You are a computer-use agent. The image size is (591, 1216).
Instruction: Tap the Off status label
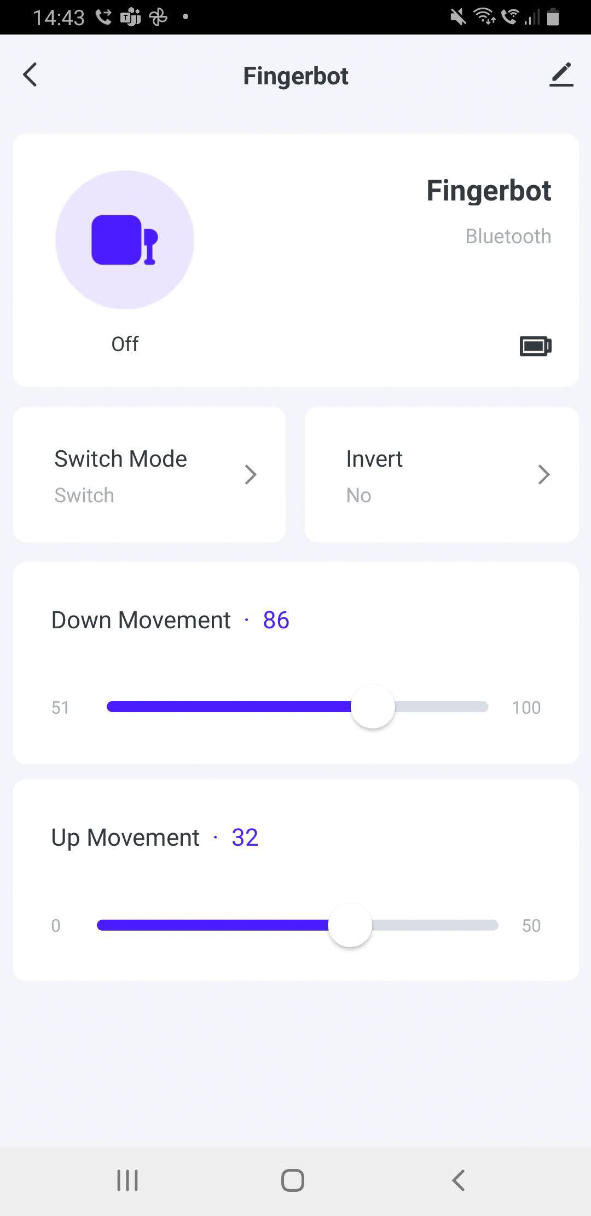pyautogui.click(x=125, y=344)
